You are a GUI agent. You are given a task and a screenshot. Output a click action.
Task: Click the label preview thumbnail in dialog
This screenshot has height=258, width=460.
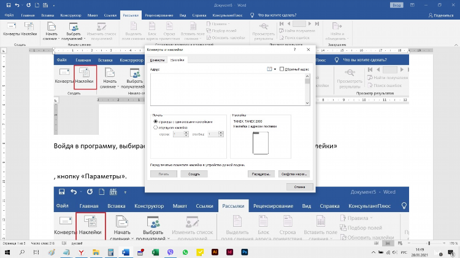pyautogui.click(x=261, y=143)
